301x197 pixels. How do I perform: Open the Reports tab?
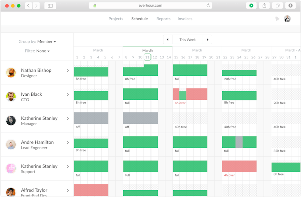[x=163, y=19]
